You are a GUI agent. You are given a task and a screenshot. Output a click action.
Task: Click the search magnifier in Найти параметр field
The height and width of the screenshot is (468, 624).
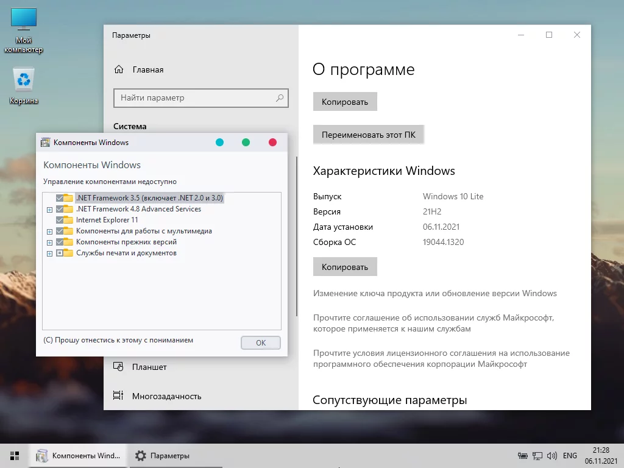click(x=280, y=98)
